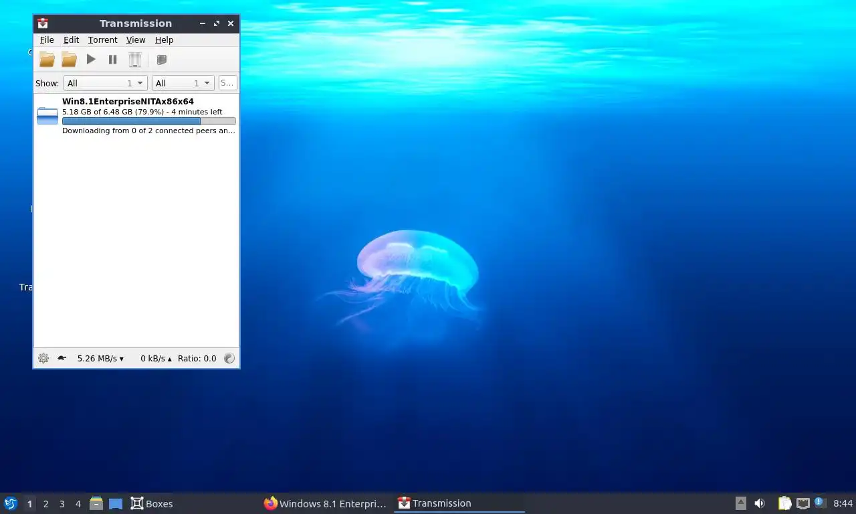
Task: Start the torrent with the play icon
Action: [91, 60]
